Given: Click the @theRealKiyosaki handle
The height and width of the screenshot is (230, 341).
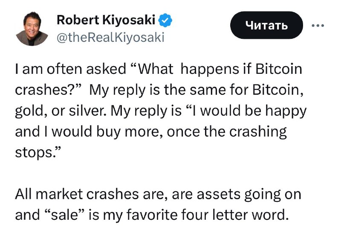Looking at the screenshot, I should tap(110, 37).
